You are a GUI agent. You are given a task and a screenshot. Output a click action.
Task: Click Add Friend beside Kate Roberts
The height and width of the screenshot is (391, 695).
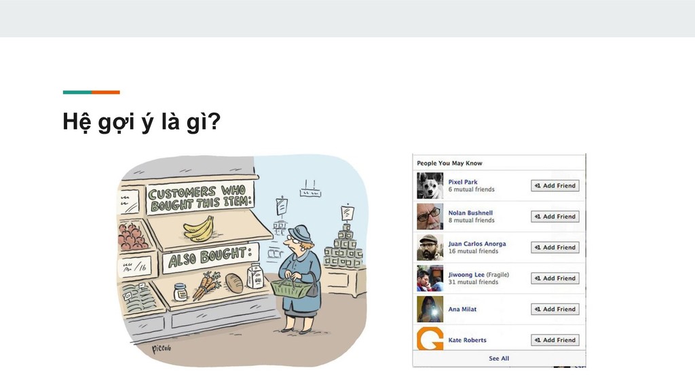555,340
